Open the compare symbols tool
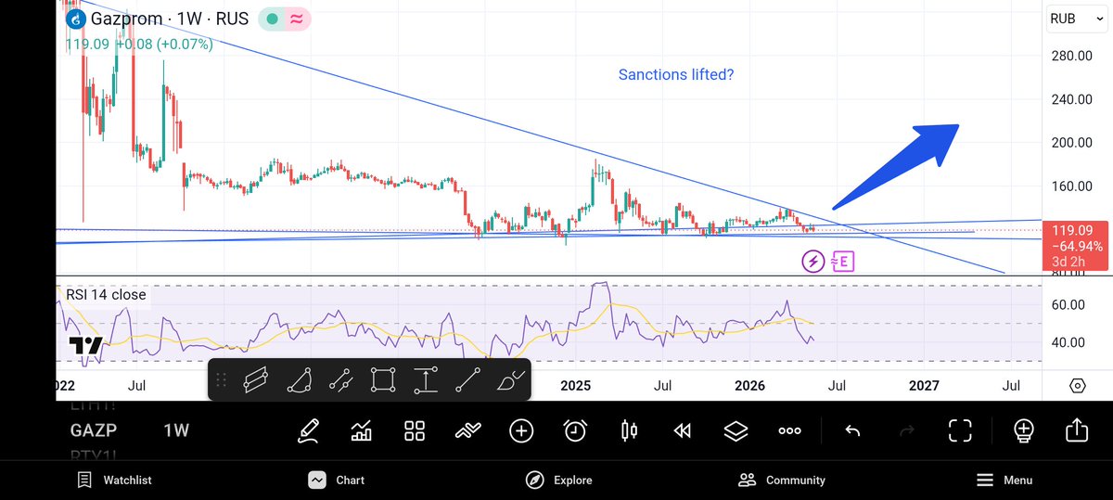Screen dimensions: 1113x500 (x=468, y=430)
